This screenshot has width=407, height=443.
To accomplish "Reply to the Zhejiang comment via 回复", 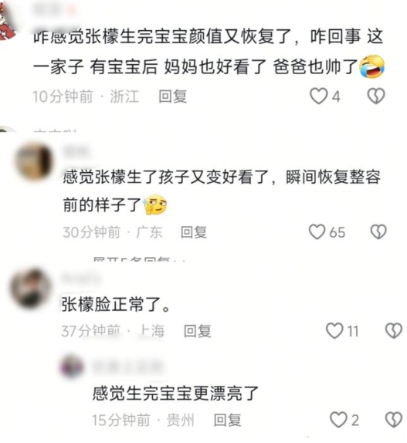I will pos(173,96).
